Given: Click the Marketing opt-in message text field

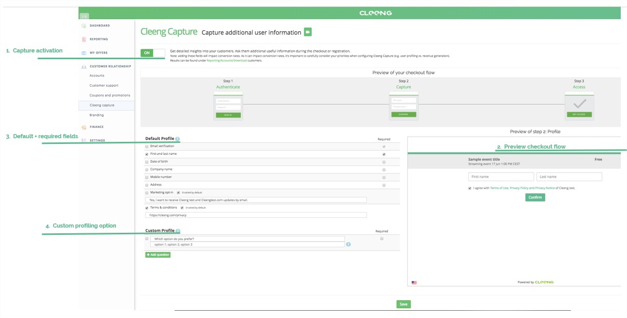Looking at the screenshot, I should click(256, 200).
